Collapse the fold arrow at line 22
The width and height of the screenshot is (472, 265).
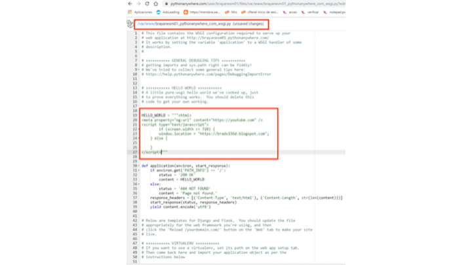tap(139, 129)
